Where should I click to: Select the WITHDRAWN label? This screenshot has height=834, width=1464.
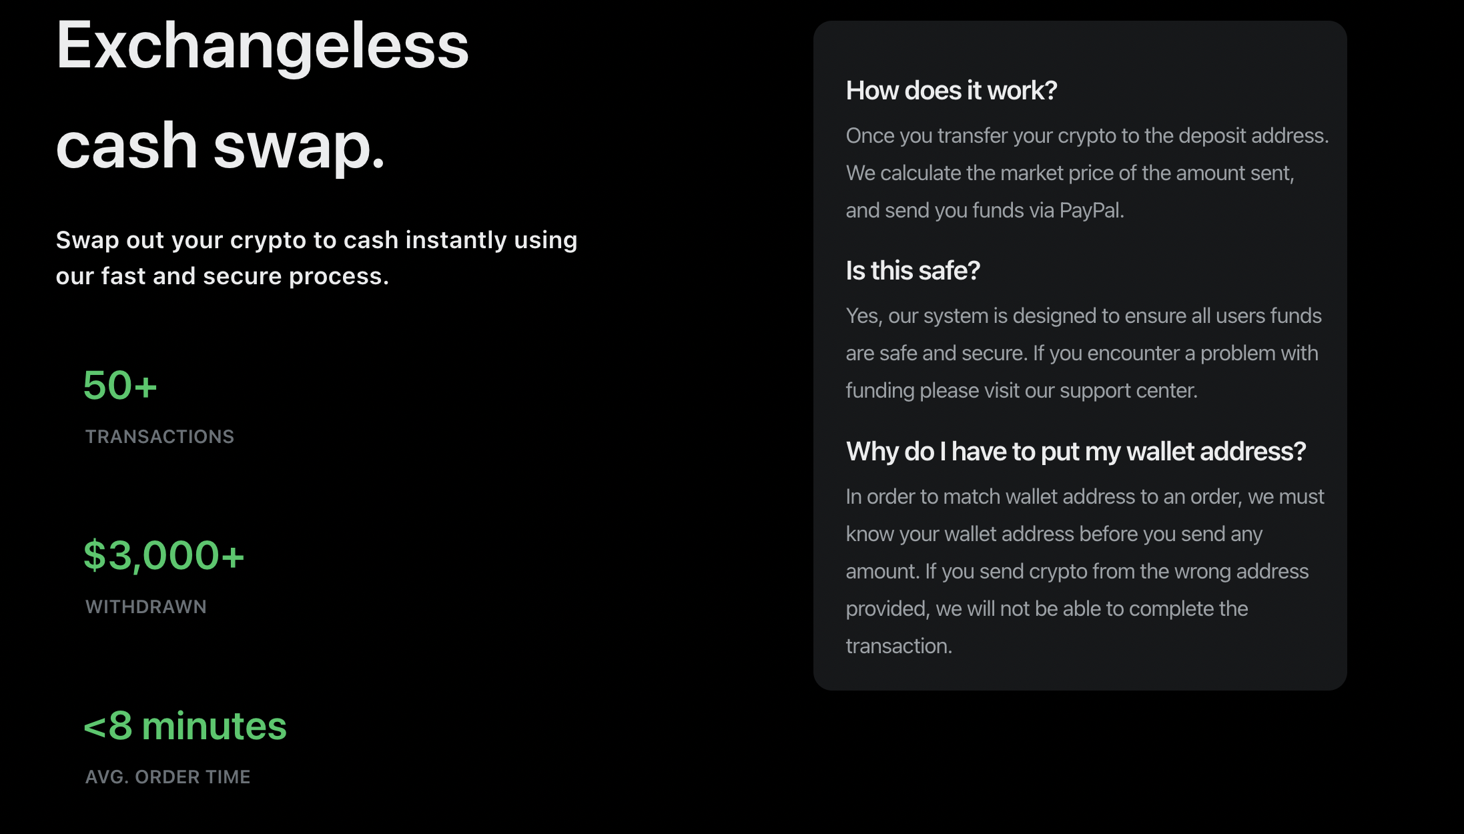(x=146, y=606)
